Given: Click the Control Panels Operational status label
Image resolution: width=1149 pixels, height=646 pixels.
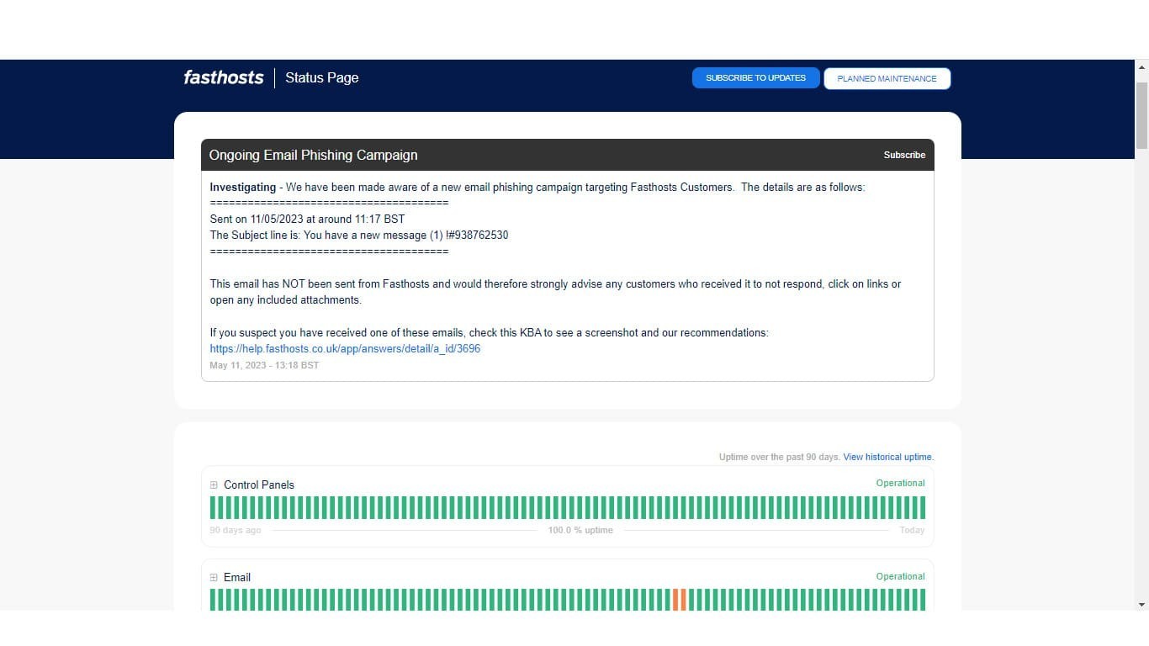Looking at the screenshot, I should click(x=900, y=484).
